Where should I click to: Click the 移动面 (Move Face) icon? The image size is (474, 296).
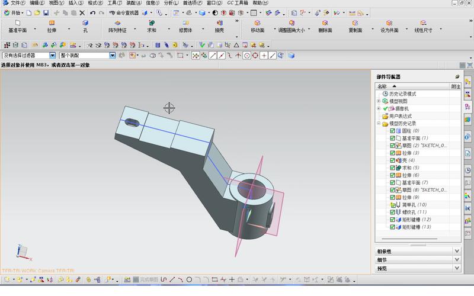[257, 23]
